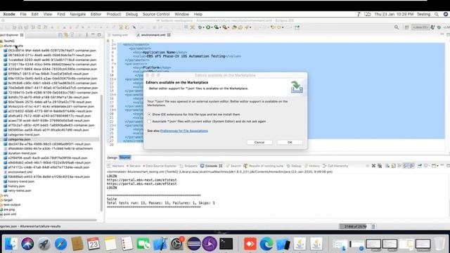Click Project Explorer horizontal scrollbar

49,220
